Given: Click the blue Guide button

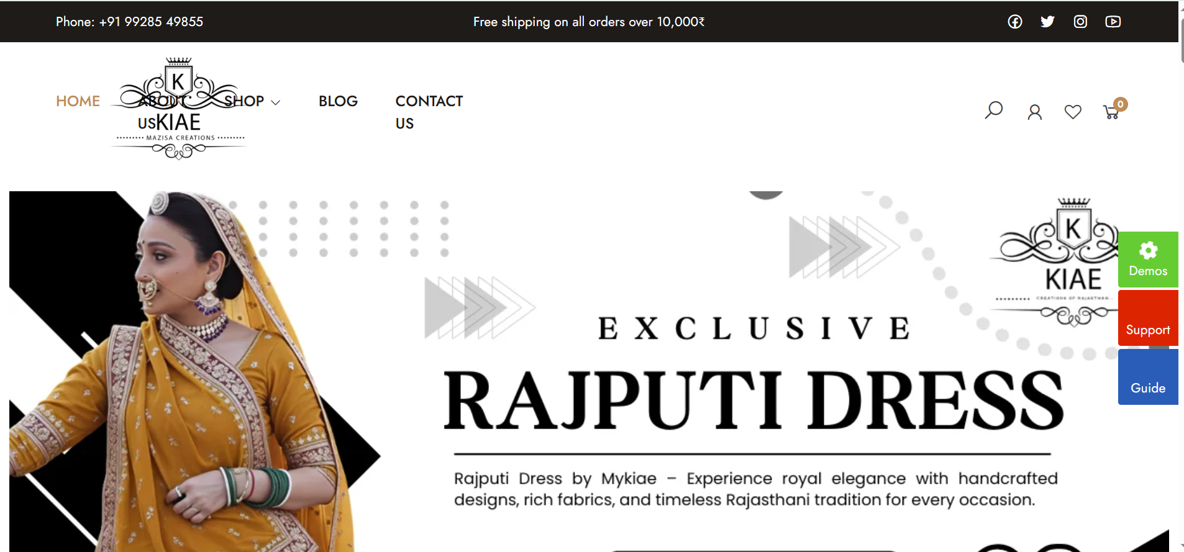Looking at the screenshot, I should pyautogui.click(x=1148, y=377).
